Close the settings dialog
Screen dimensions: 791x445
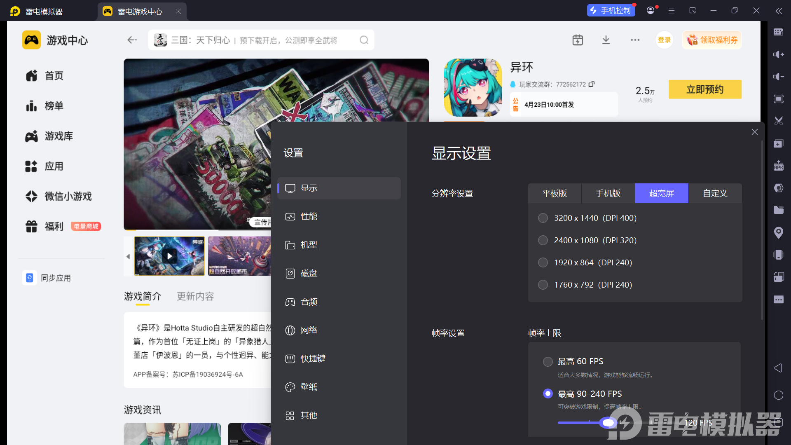[x=754, y=132]
